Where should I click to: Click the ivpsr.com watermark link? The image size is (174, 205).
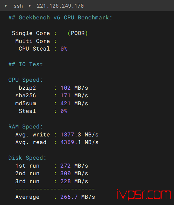coord(144,195)
